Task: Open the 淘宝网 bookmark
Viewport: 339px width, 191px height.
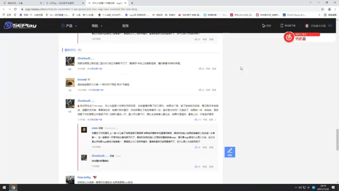Action: point(164,15)
